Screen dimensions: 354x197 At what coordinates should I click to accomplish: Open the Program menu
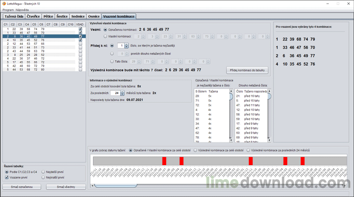8,10
